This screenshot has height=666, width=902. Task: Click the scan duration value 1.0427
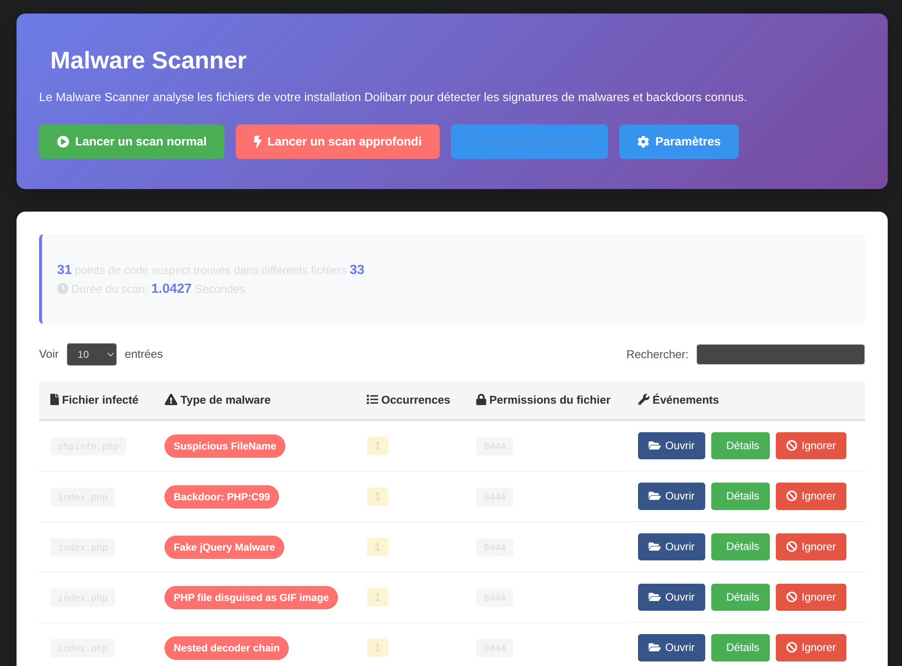click(171, 289)
